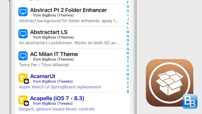Select the Apple Watch UI SpringBoard replacement description
The height and width of the screenshot is (114, 202).
(x=60, y=87)
